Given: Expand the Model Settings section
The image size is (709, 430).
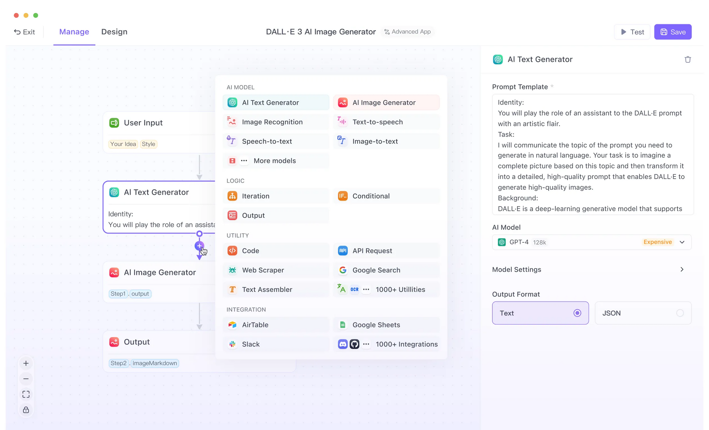Looking at the screenshot, I should (681, 269).
